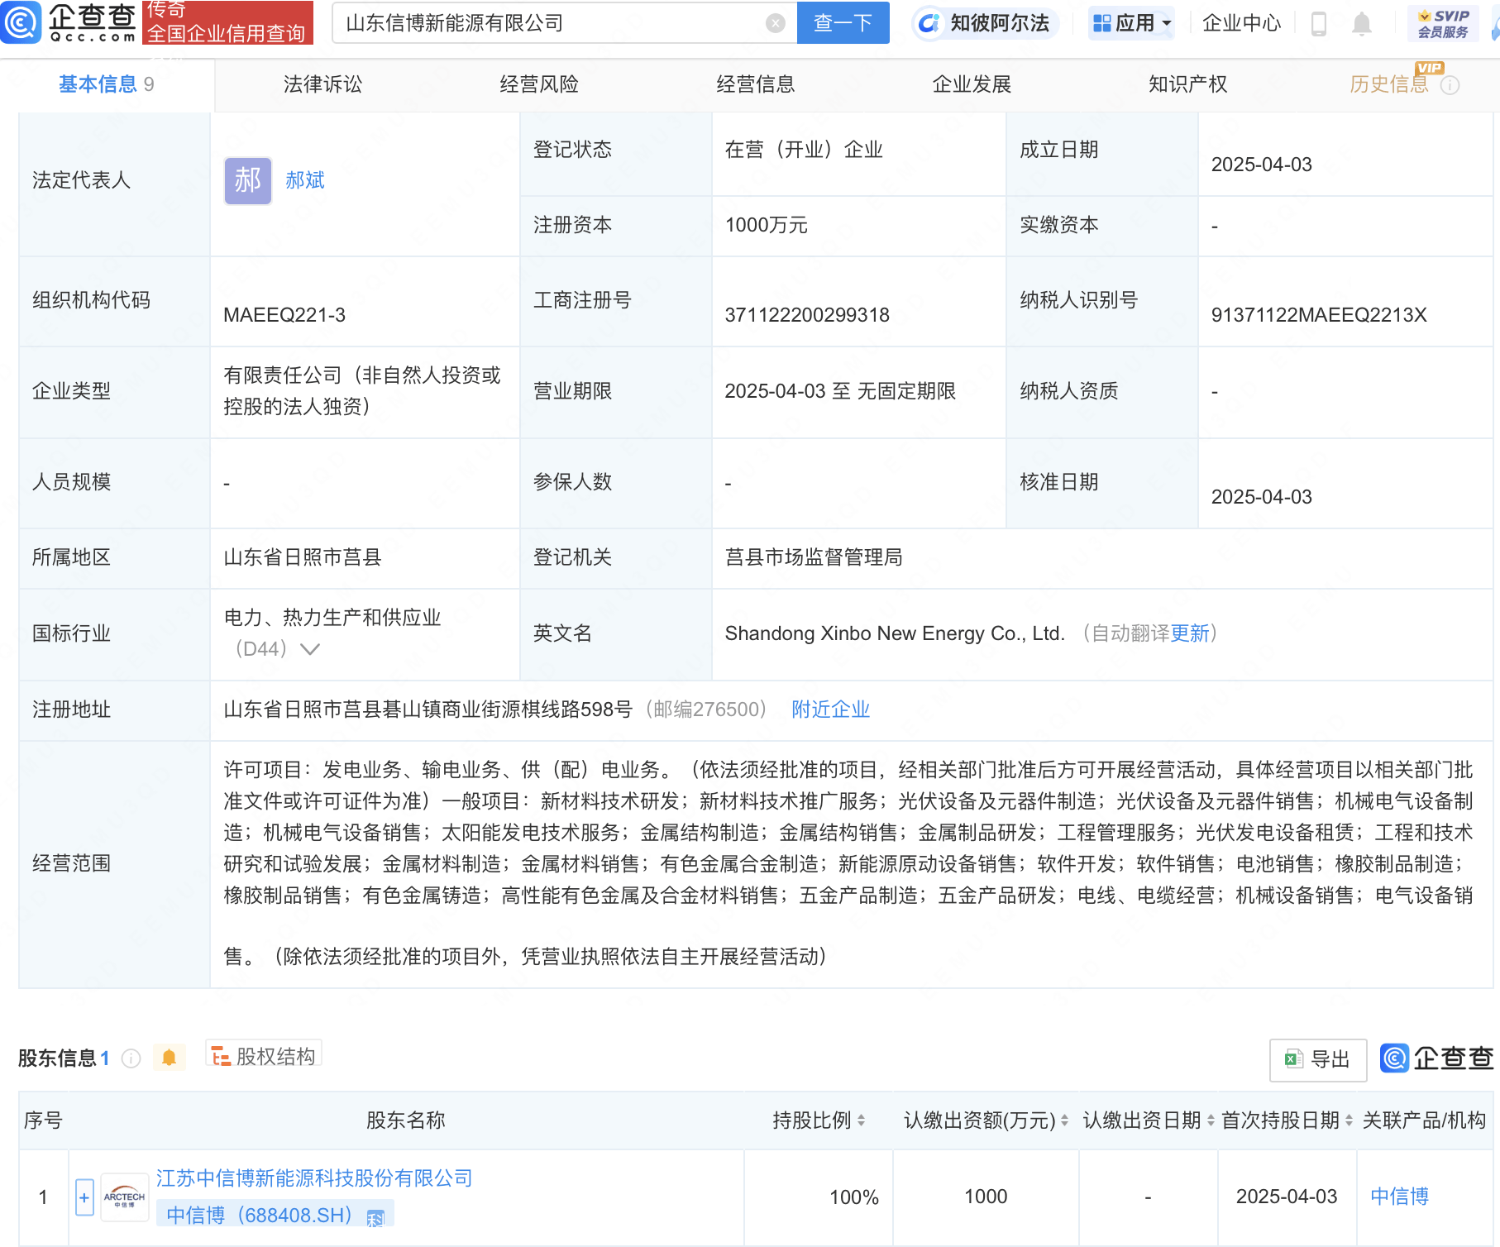1500x1247 pixels.
Task: Switch to 经营风险 tab
Action: (x=539, y=84)
